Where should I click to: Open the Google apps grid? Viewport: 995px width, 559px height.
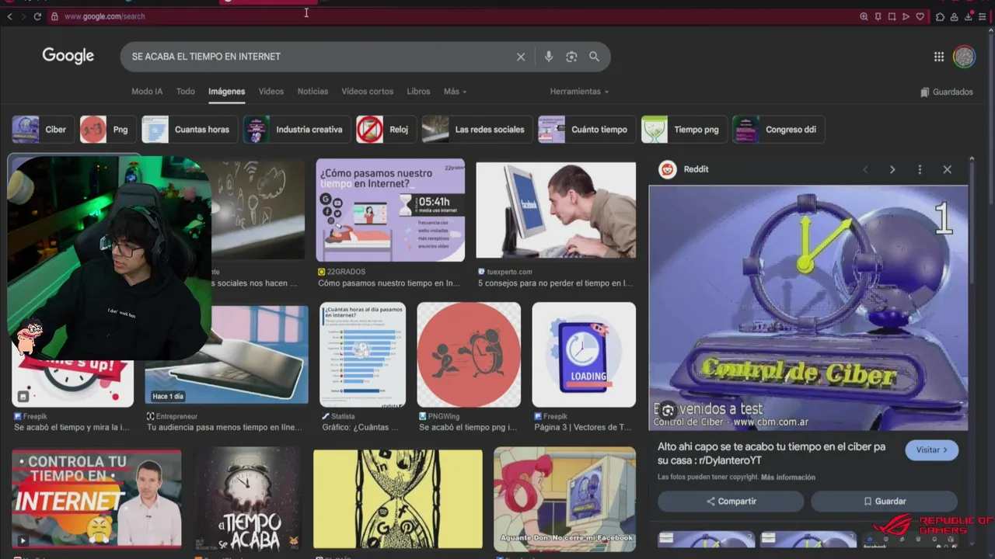point(939,57)
